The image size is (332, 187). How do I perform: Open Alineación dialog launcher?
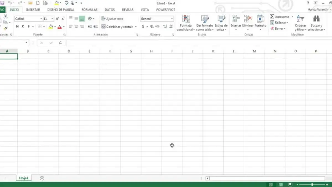[x=137, y=35]
